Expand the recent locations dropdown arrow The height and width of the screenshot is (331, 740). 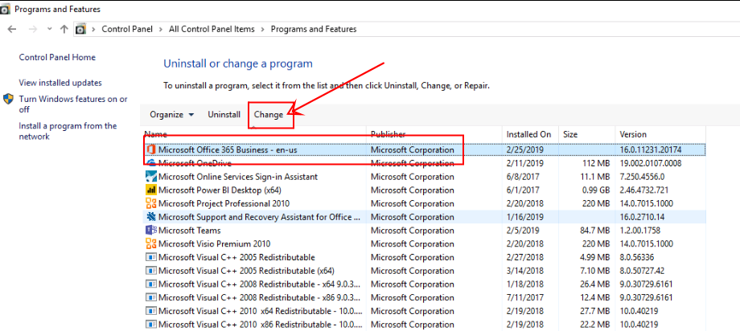pos(48,30)
